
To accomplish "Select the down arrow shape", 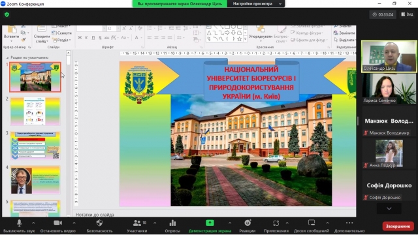I will (x=233, y=33).
